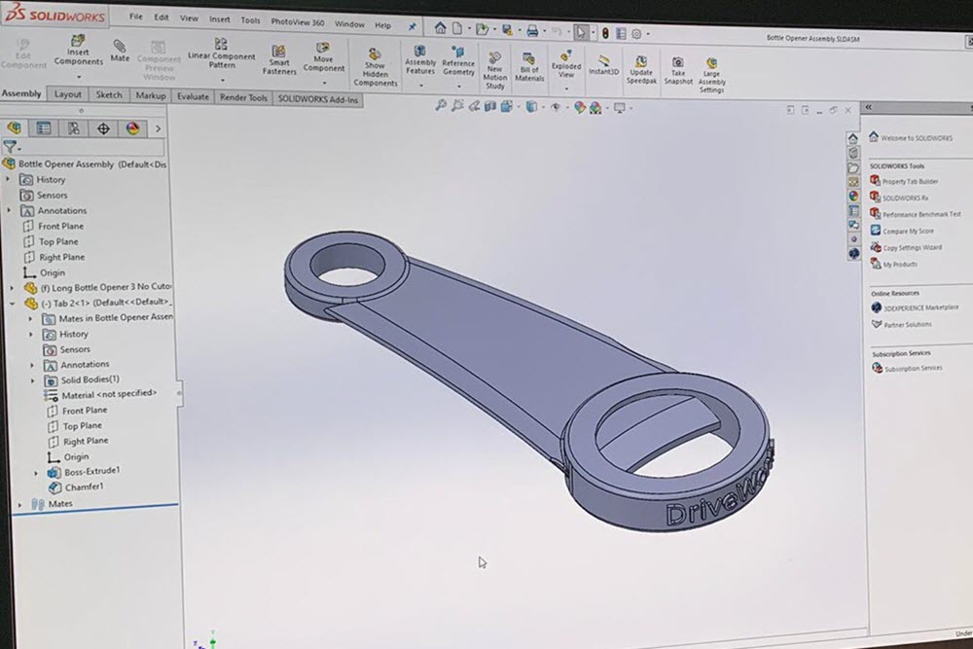Expand Mates in Bottle Opener Assembly
Image resolution: width=973 pixels, height=649 pixels.
coord(30,318)
